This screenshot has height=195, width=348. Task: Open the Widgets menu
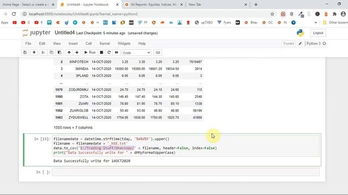tap(124, 43)
